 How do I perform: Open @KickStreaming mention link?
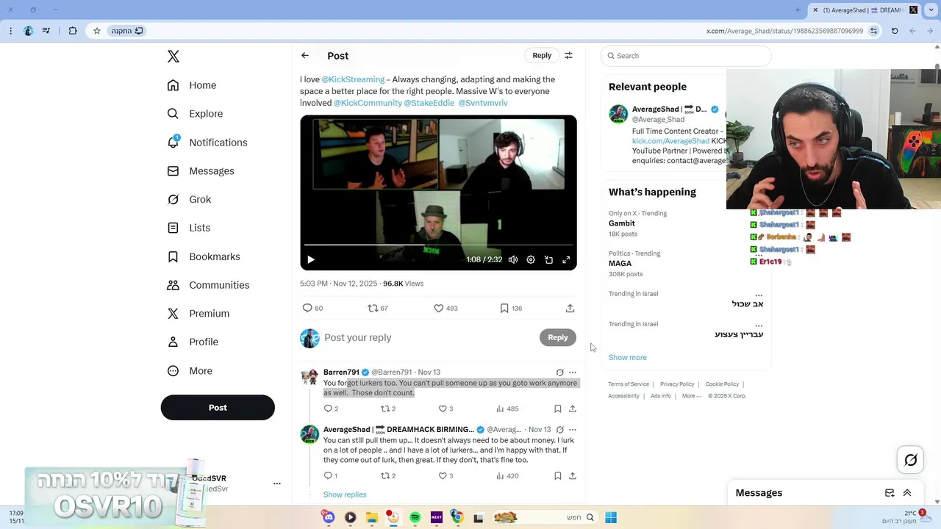(x=353, y=79)
